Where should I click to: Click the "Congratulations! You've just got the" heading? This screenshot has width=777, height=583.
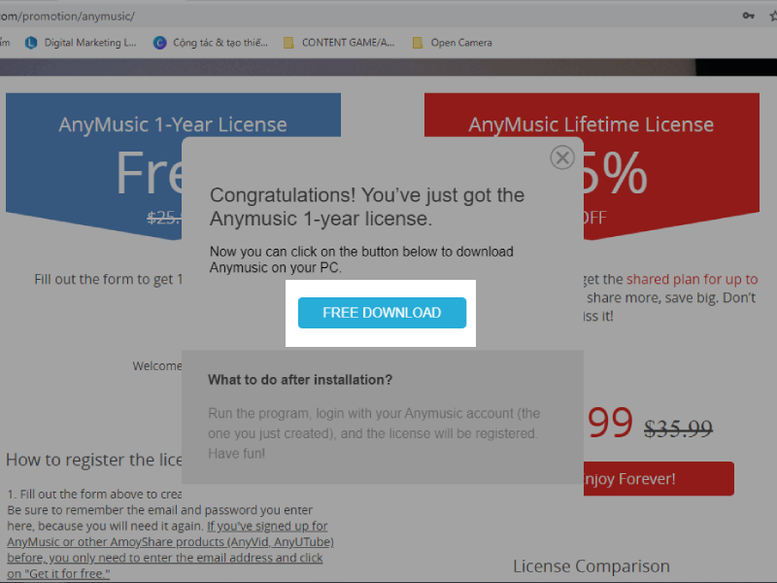[367, 195]
